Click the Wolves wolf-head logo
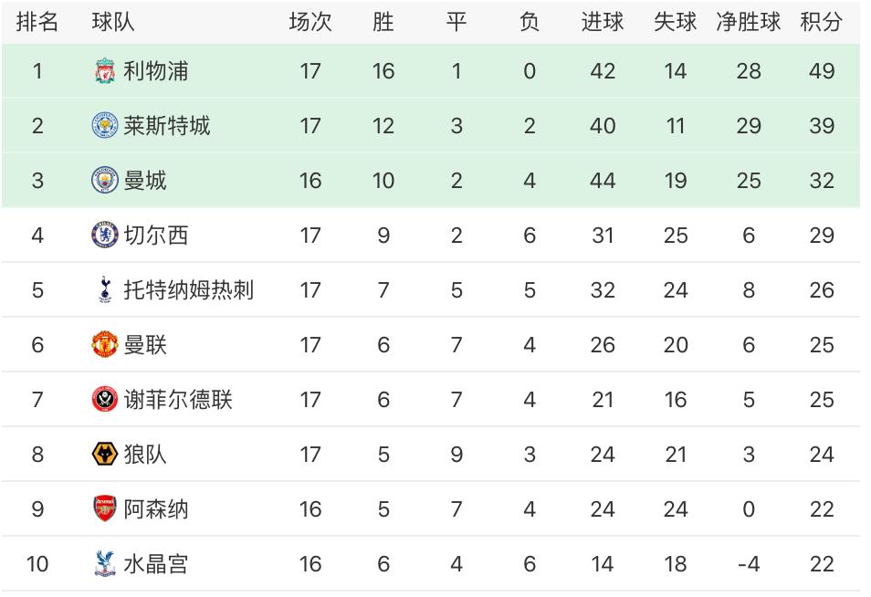This screenshot has width=871, height=597. pyautogui.click(x=105, y=455)
